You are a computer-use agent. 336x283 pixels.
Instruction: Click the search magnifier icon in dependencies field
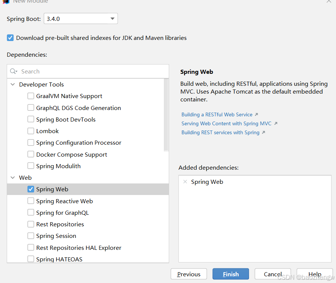[x=13, y=71]
